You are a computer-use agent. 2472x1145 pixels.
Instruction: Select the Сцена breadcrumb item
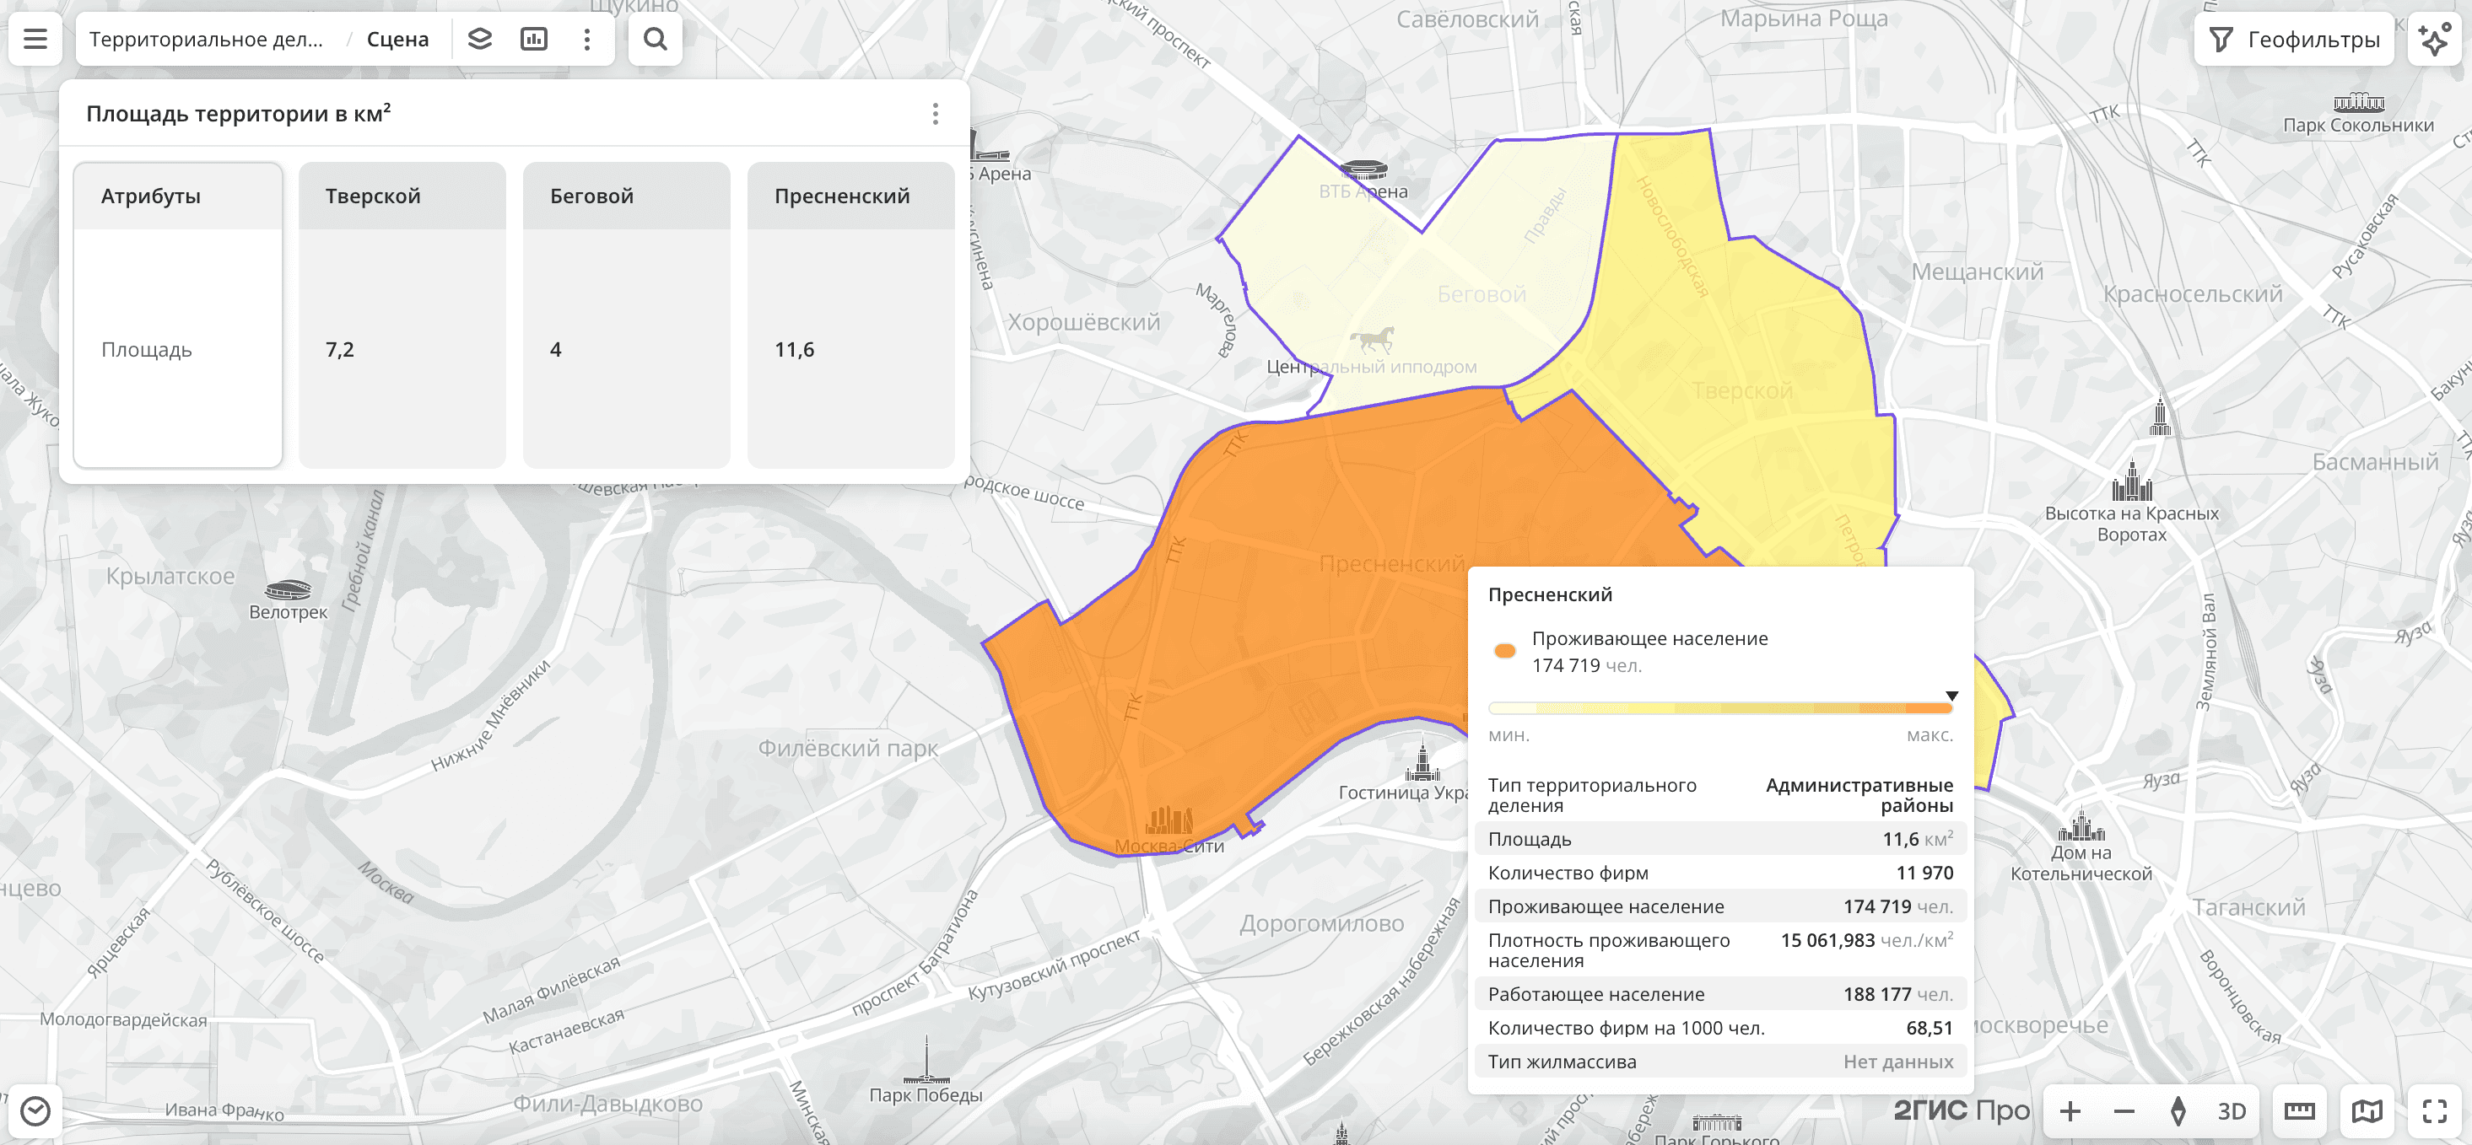tap(397, 40)
